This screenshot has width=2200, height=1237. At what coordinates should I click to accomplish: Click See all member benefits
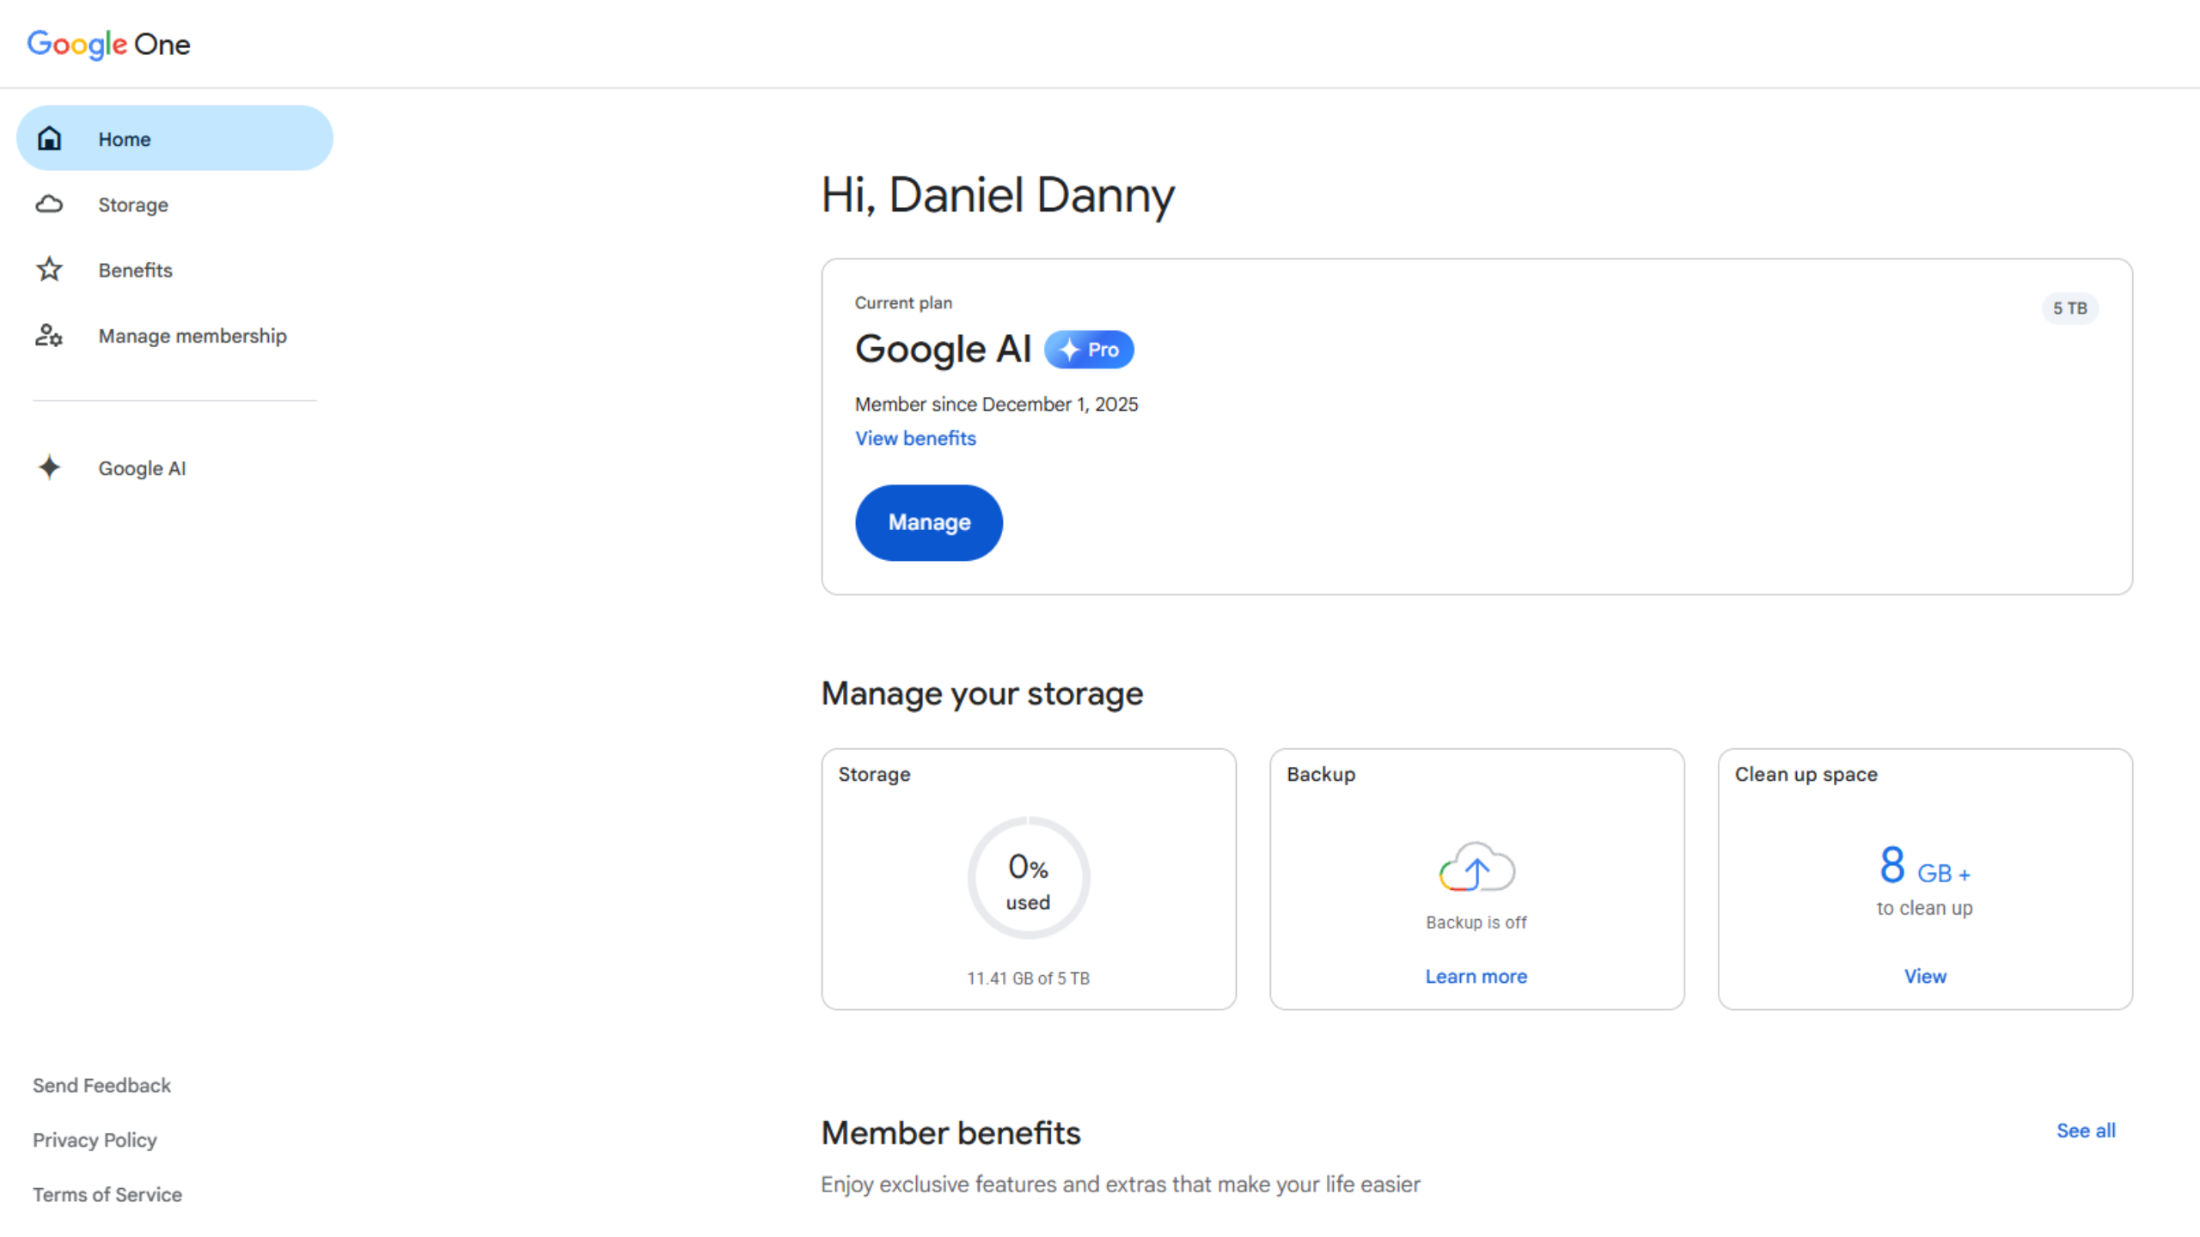pyautogui.click(x=2086, y=1130)
